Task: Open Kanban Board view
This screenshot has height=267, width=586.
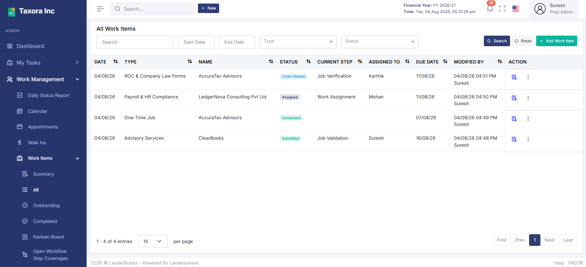Action: tap(48, 237)
